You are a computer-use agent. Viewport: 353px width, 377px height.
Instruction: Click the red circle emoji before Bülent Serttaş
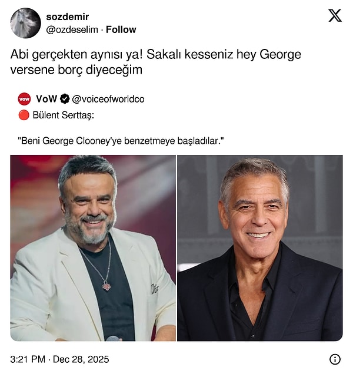pos(24,115)
